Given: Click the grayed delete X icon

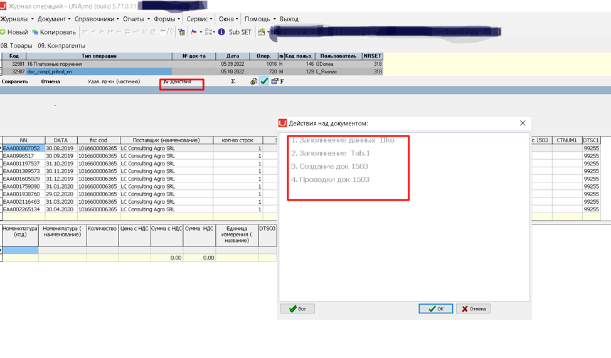Looking at the screenshot, I should click(144, 32).
